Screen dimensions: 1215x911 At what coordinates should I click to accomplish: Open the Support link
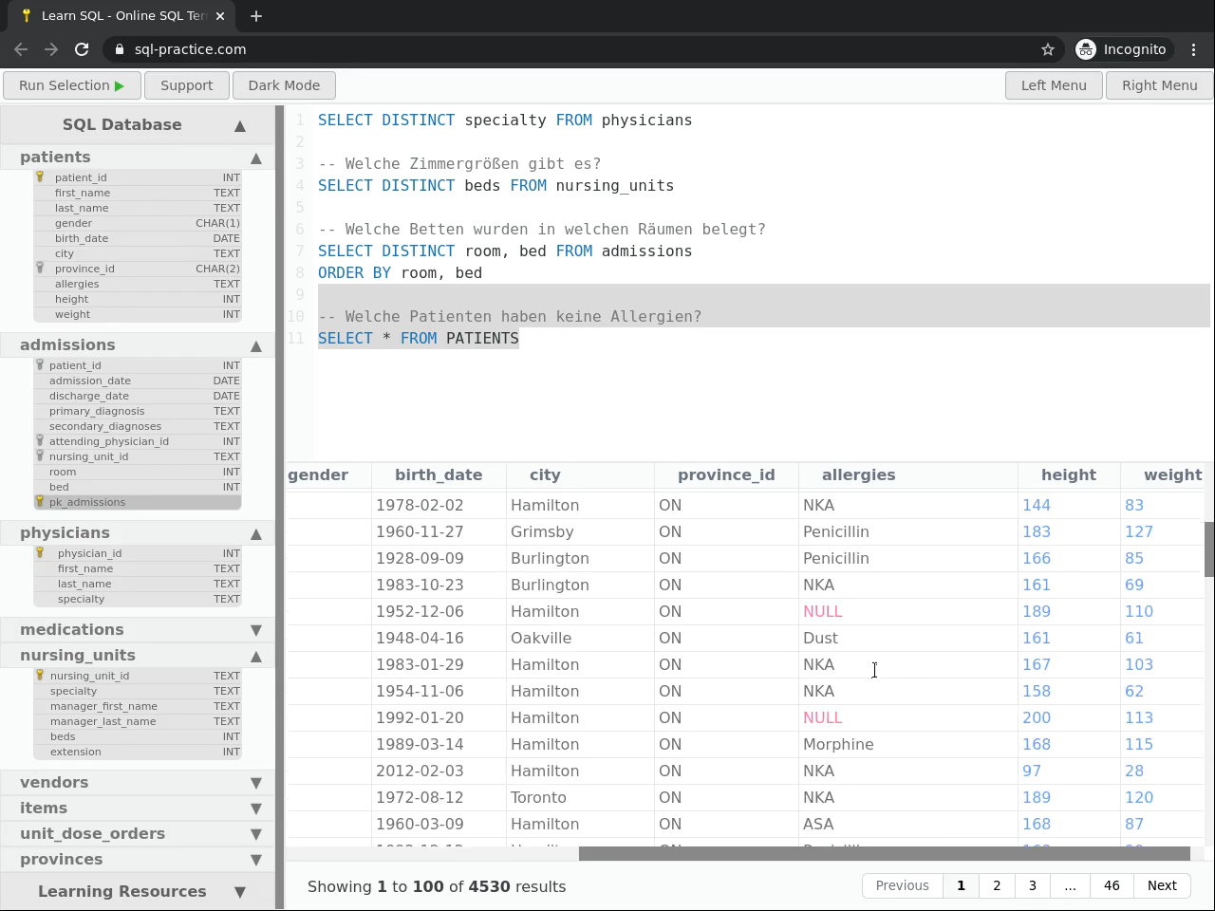click(186, 85)
